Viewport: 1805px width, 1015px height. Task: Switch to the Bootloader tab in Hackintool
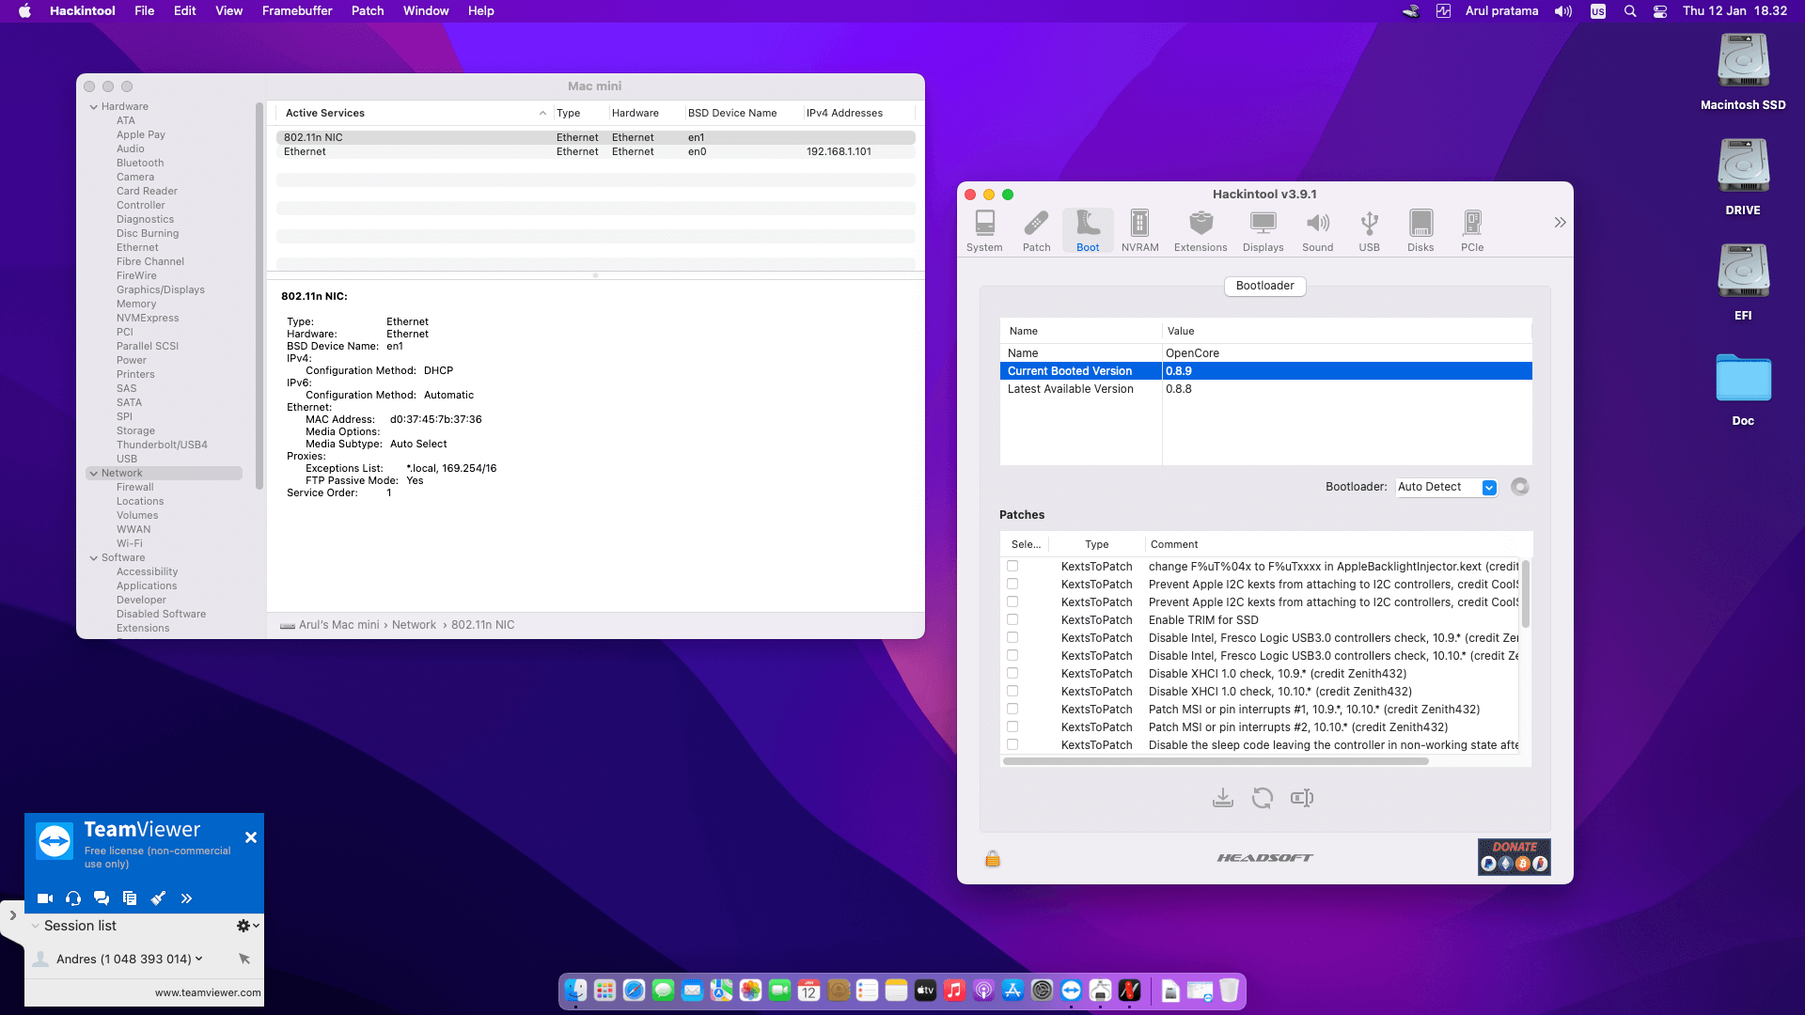(1264, 286)
